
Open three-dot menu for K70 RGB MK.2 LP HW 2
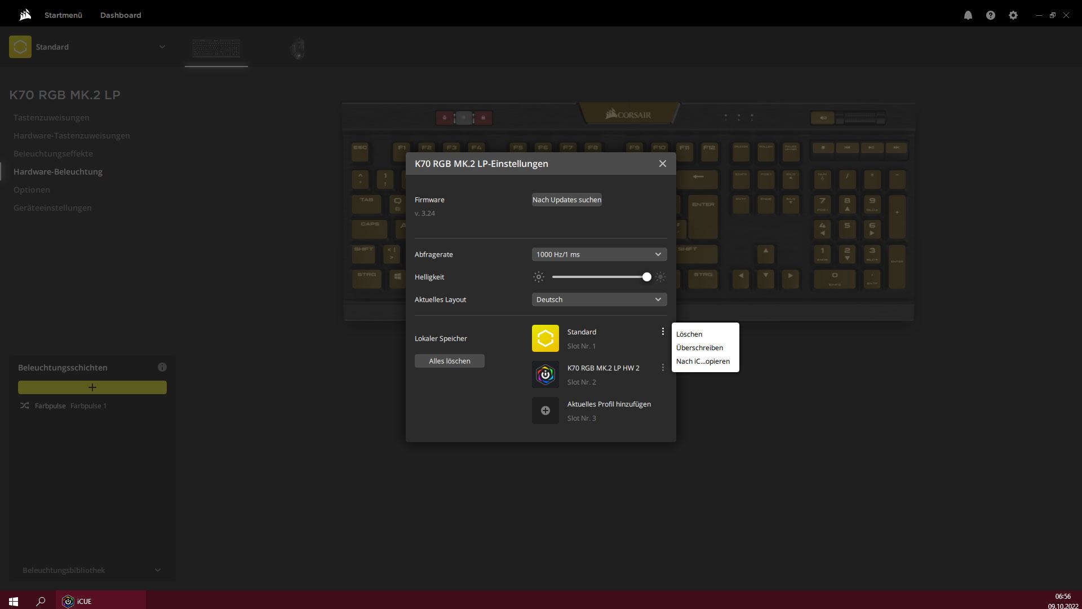pos(663,368)
